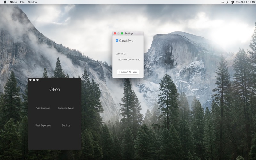256x160 pixels.
Task: Open the Window menu
Action: [32, 2]
